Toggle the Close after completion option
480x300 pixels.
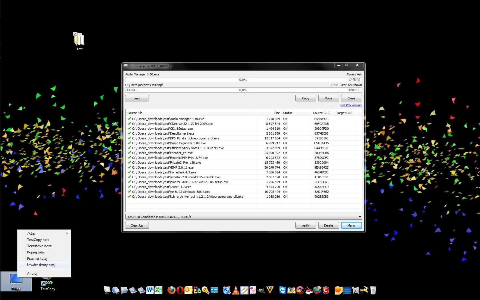click(335, 85)
